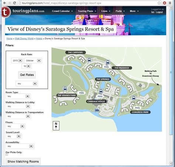The height and width of the screenshot is (167, 175).
Task: Open the Sound Level dropdown
Action: click(x=14, y=136)
